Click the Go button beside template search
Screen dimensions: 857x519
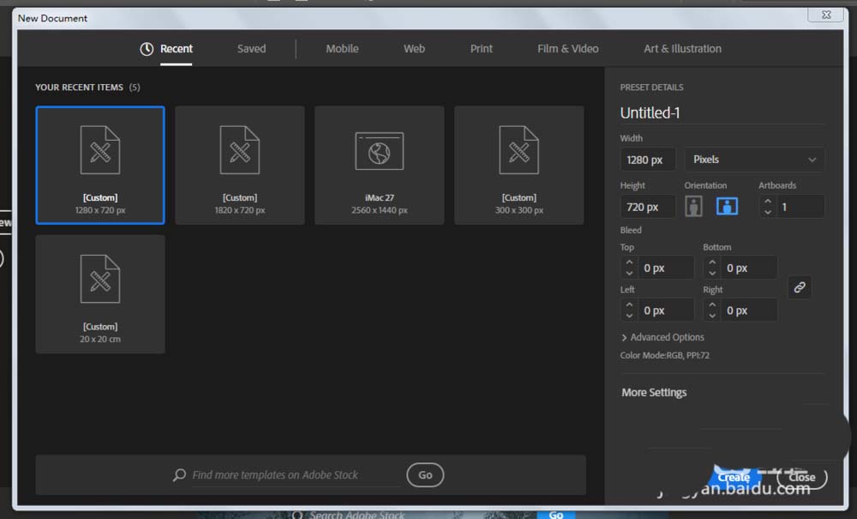click(425, 474)
